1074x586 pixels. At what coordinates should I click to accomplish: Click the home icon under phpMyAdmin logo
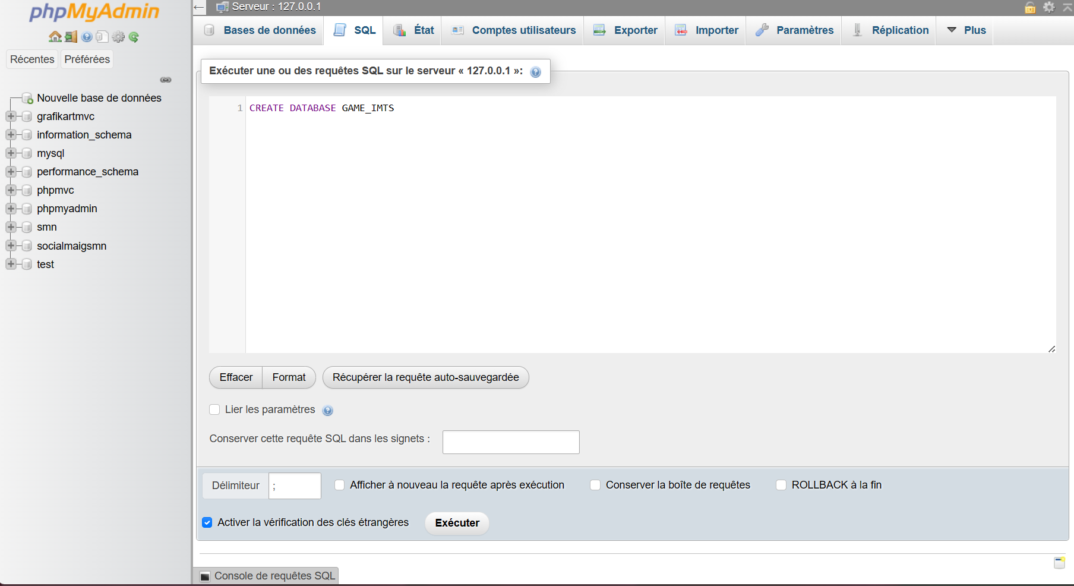(x=55, y=37)
